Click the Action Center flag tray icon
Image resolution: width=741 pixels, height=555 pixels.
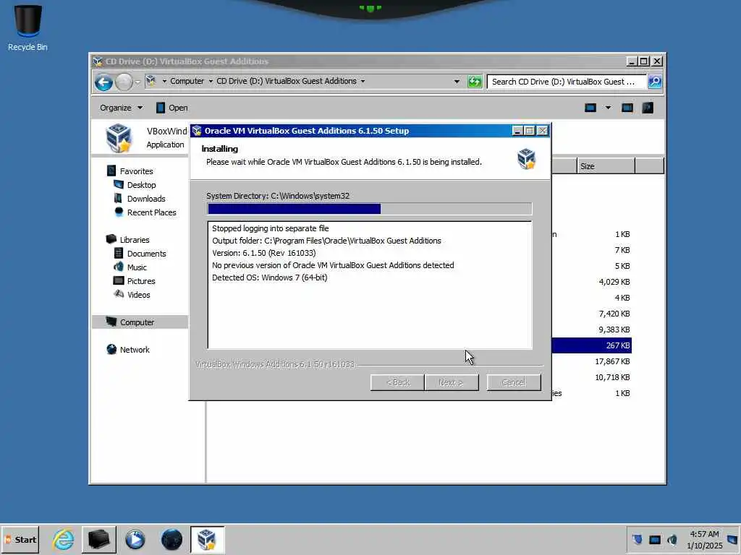637,539
